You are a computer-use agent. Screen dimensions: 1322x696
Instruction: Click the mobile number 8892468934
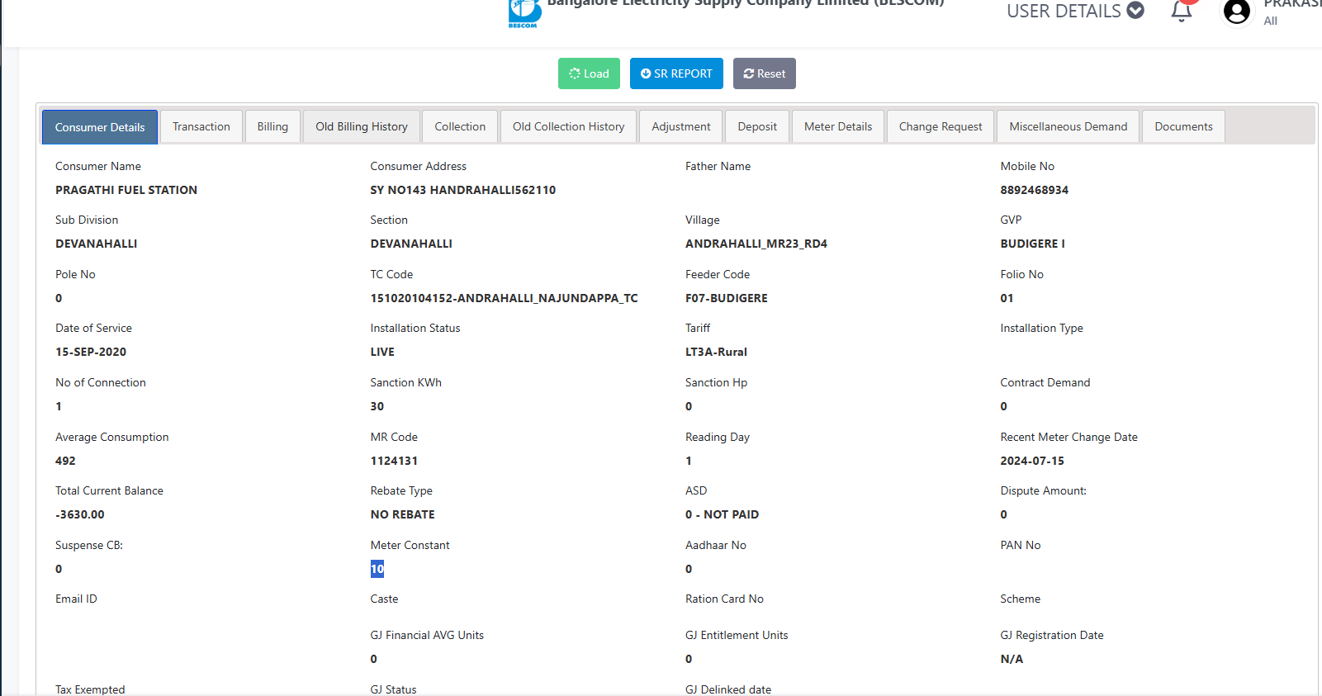(x=1035, y=190)
